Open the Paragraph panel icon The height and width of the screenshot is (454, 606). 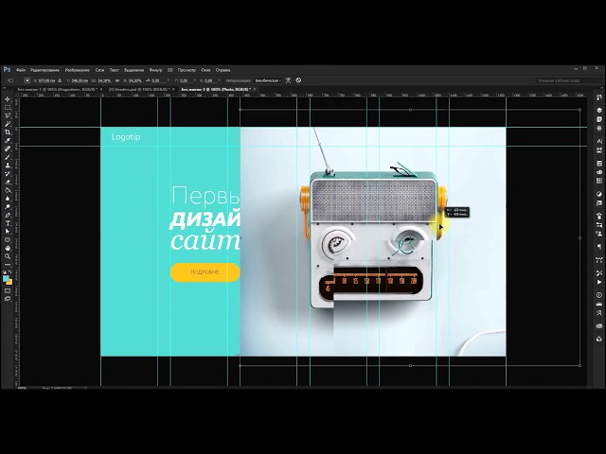point(599,246)
